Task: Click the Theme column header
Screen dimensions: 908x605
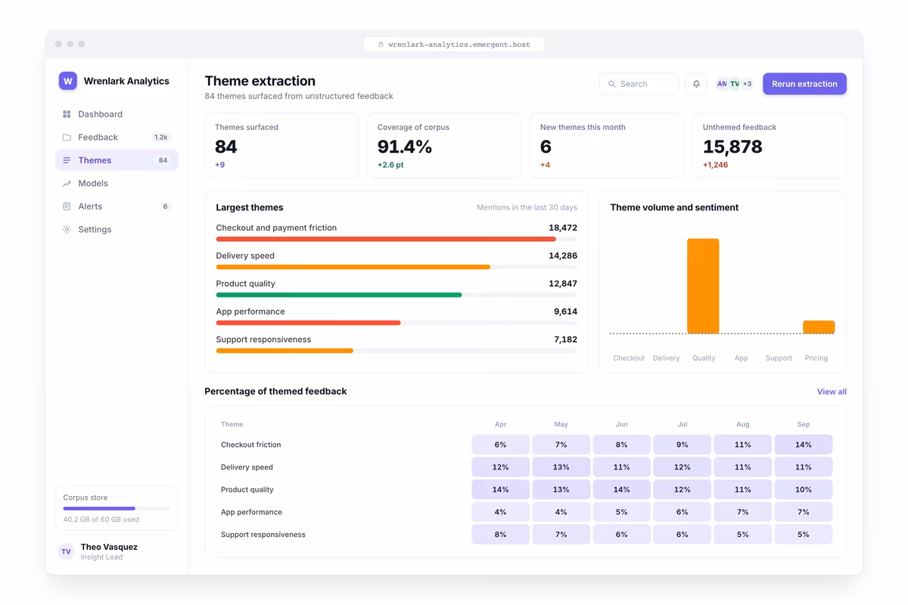Action: click(232, 424)
